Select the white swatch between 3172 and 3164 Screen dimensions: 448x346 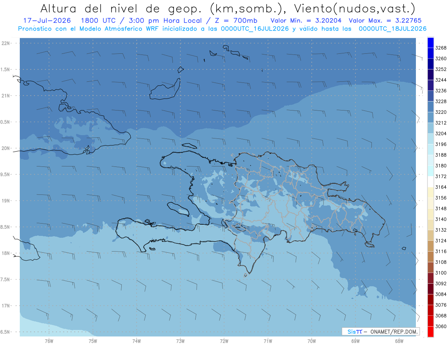click(x=430, y=181)
